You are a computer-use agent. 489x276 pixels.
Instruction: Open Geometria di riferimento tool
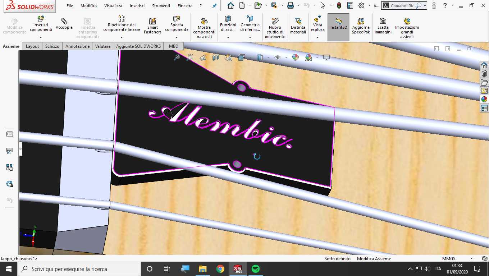pyautogui.click(x=250, y=24)
